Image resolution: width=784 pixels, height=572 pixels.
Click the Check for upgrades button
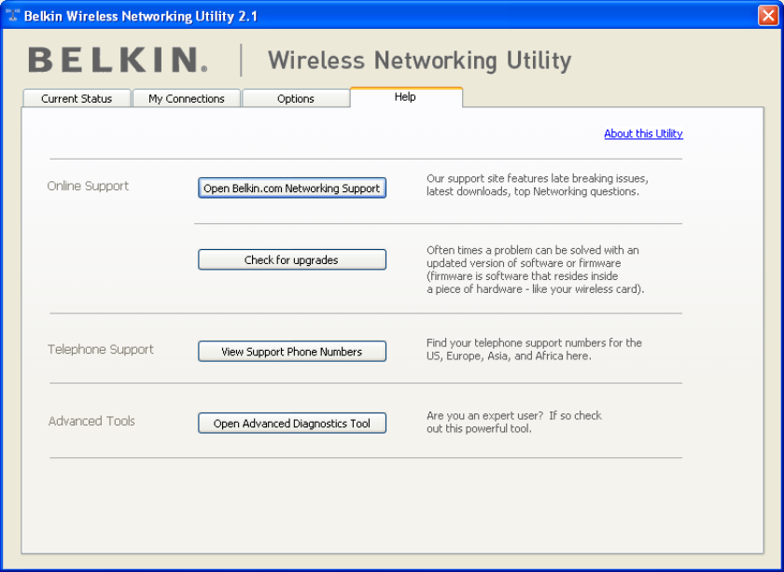point(291,260)
